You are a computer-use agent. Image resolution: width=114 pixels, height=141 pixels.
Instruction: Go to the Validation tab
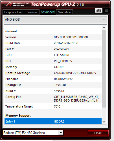tap(65, 12)
